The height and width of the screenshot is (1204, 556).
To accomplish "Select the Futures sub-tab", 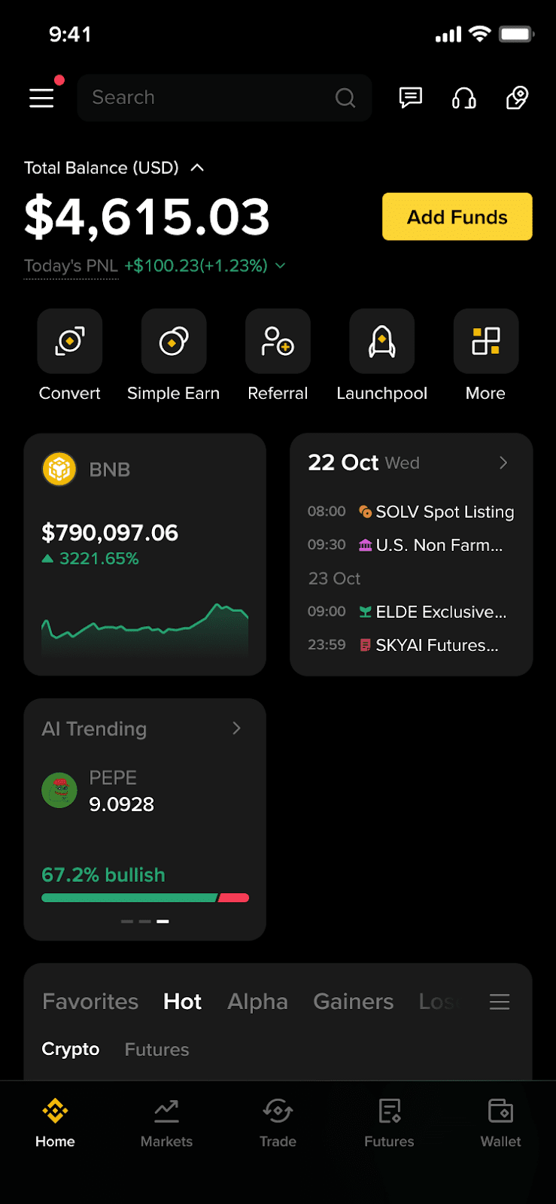I will click(x=156, y=1049).
